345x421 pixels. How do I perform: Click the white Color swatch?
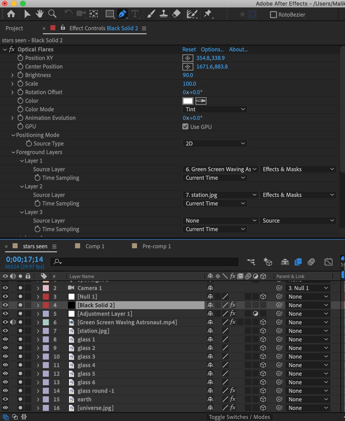point(188,101)
